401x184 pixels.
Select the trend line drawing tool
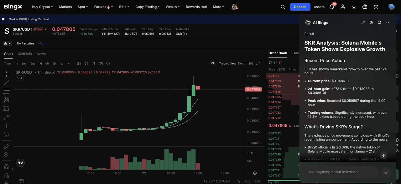pos(6,83)
